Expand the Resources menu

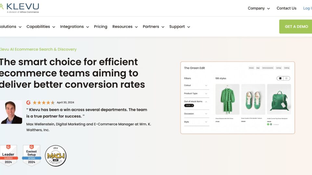tap(125, 27)
